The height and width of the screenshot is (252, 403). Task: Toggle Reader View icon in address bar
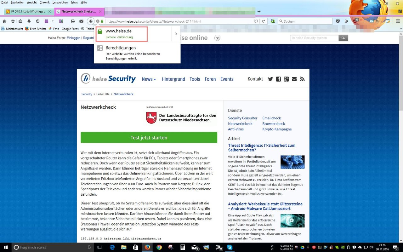click(256, 21)
